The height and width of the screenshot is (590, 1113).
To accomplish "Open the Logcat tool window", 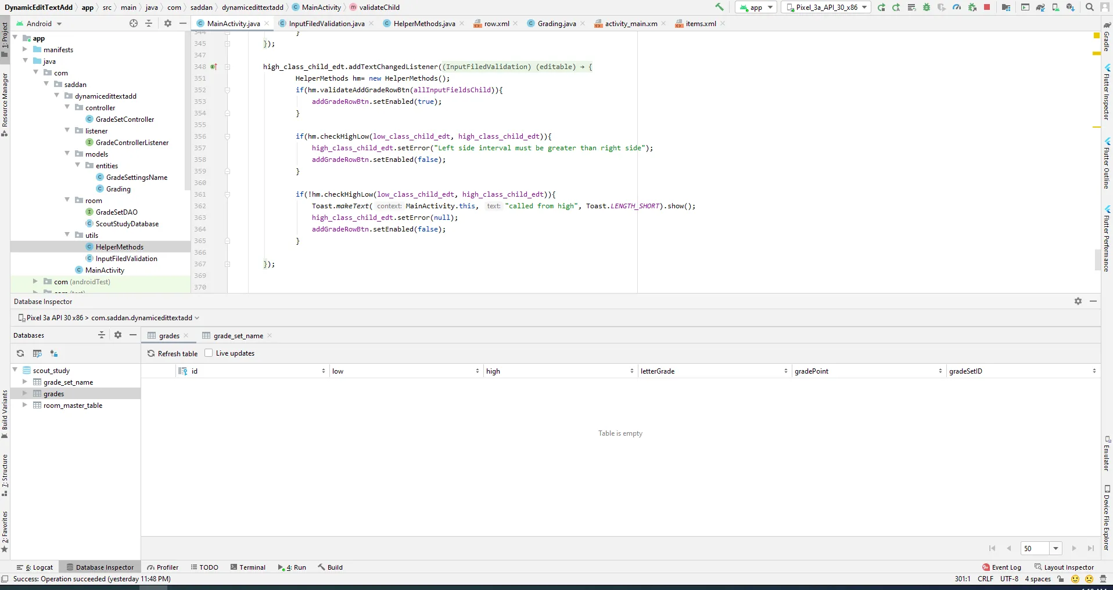I will [x=35, y=567].
